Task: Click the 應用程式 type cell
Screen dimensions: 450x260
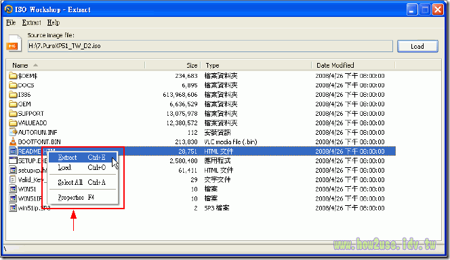Action: [x=218, y=161]
